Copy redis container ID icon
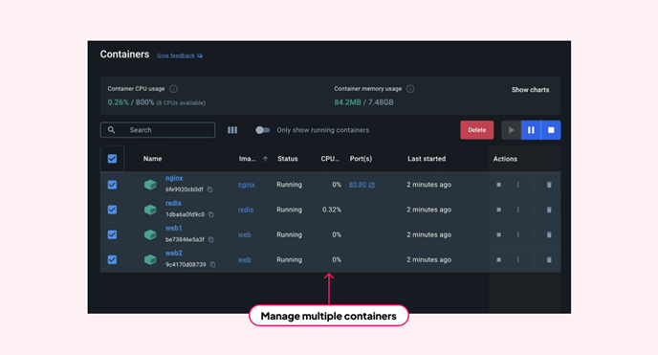658x355 pixels. pos(211,214)
